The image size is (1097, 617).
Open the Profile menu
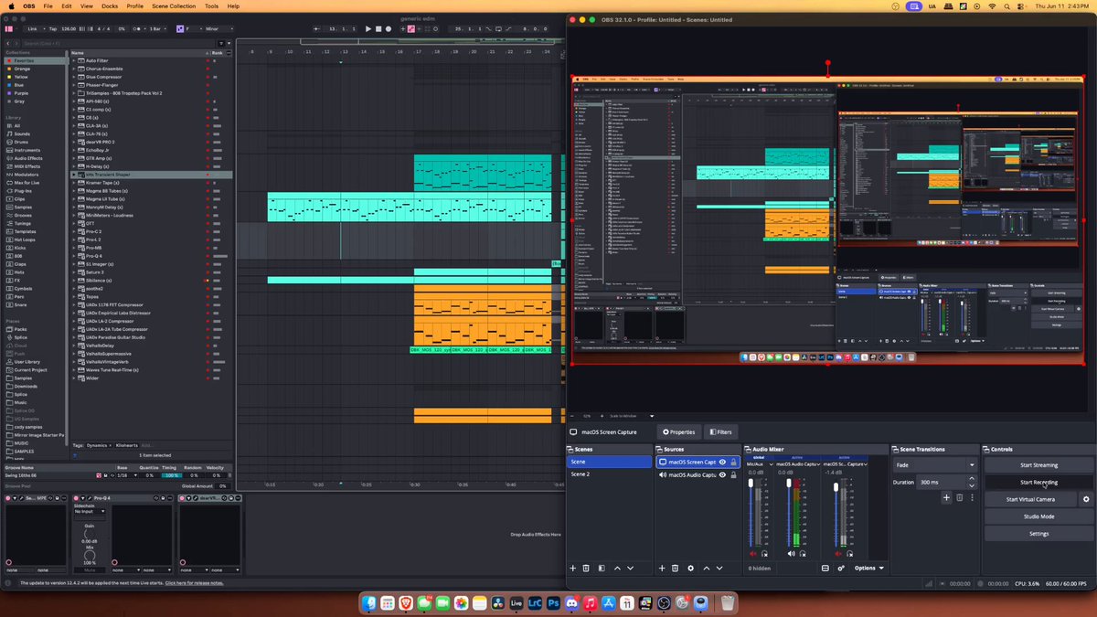[134, 5]
